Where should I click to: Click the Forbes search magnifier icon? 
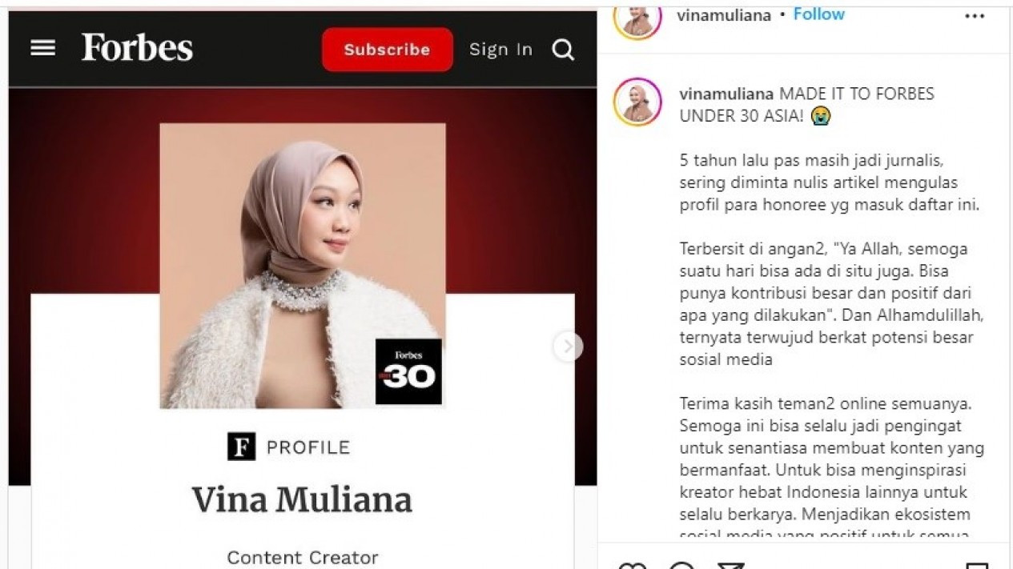564,50
